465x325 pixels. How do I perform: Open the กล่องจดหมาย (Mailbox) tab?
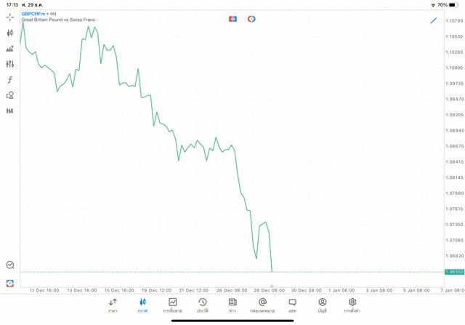click(x=262, y=305)
